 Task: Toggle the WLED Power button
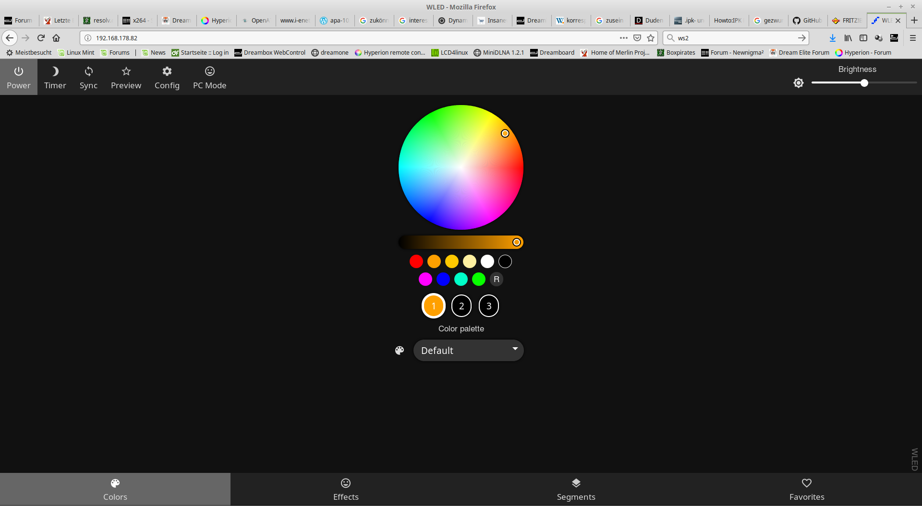[19, 77]
